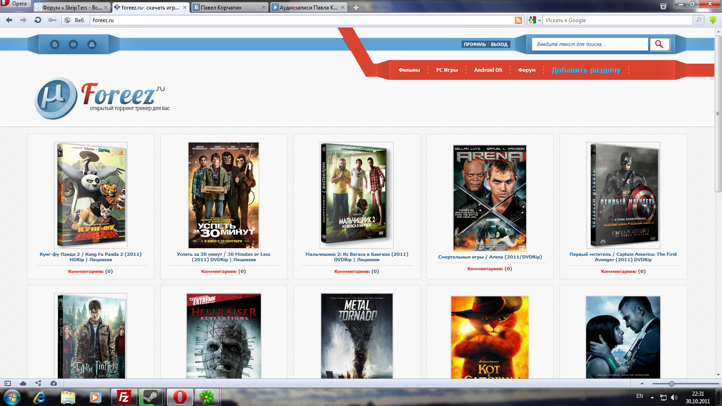Toggle Opera Turbo in status bar

click(x=54, y=383)
